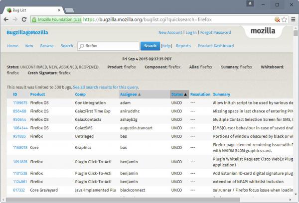Open bug 951885
299x203 pixels.
tap(19, 136)
